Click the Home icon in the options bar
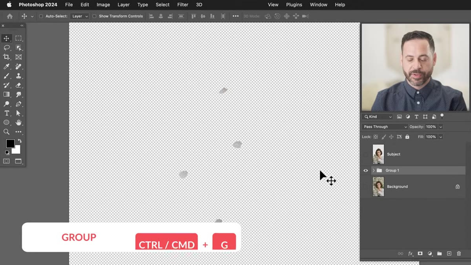The image size is (471, 265). (x=10, y=16)
